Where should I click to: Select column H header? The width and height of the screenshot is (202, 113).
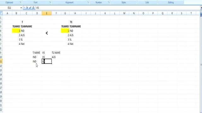pyautogui.click(x=75, y=13)
